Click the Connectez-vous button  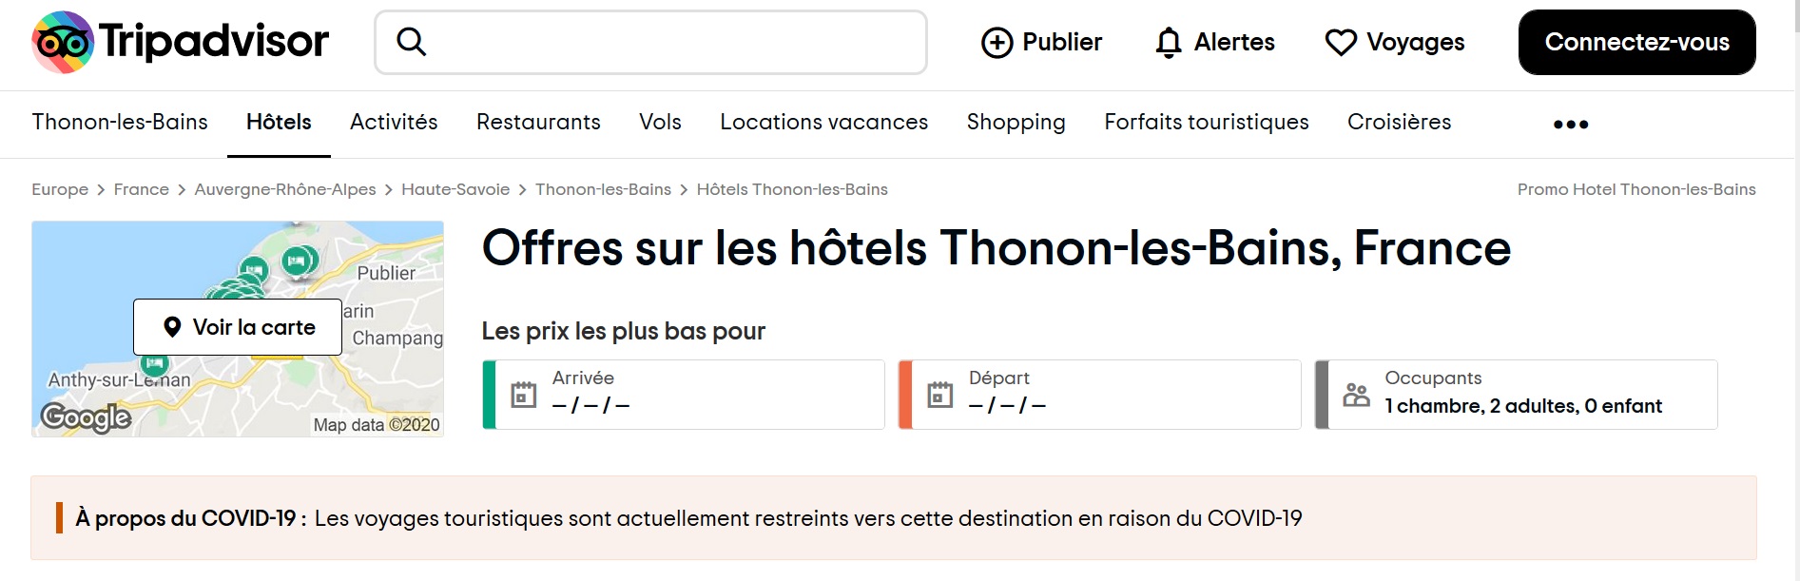(x=1637, y=42)
